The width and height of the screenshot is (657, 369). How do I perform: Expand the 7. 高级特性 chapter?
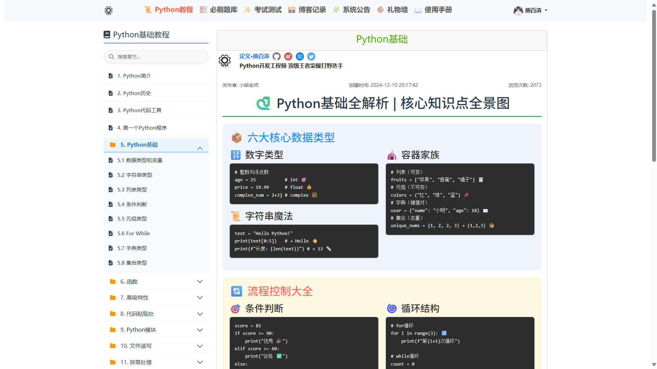pos(200,298)
